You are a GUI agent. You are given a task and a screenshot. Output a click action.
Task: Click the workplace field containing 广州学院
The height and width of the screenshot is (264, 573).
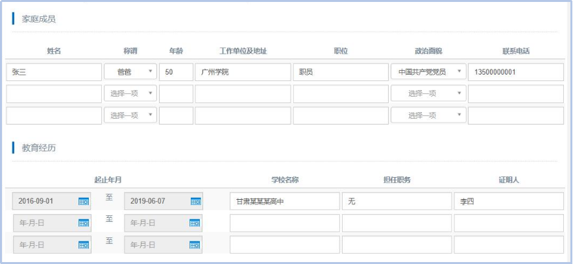(x=243, y=72)
